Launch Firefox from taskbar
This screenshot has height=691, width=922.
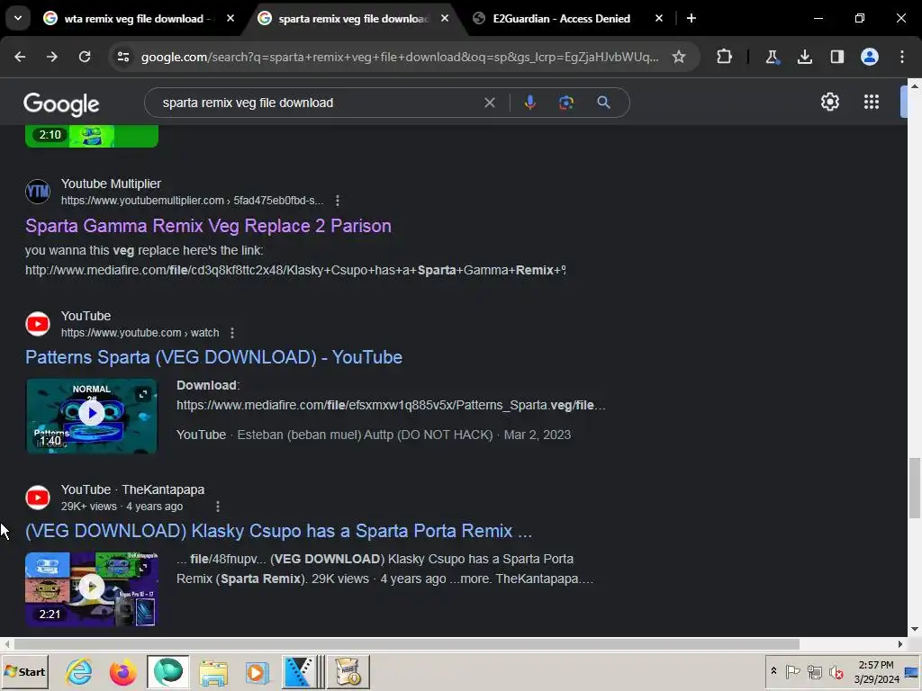coord(122,671)
